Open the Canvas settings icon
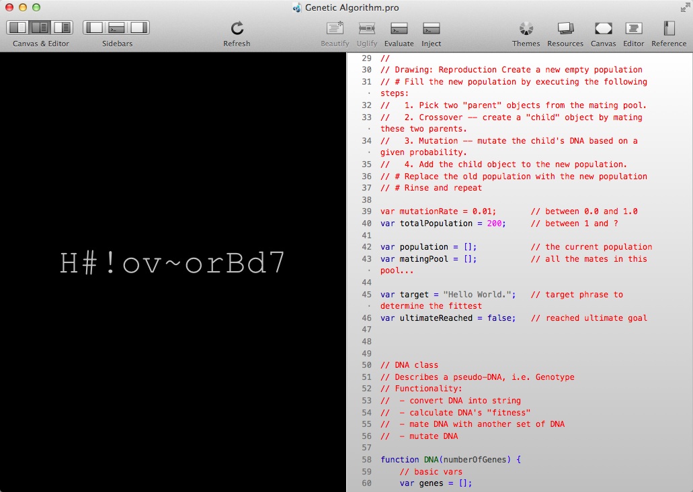The height and width of the screenshot is (492, 693). tap(603, 28)
